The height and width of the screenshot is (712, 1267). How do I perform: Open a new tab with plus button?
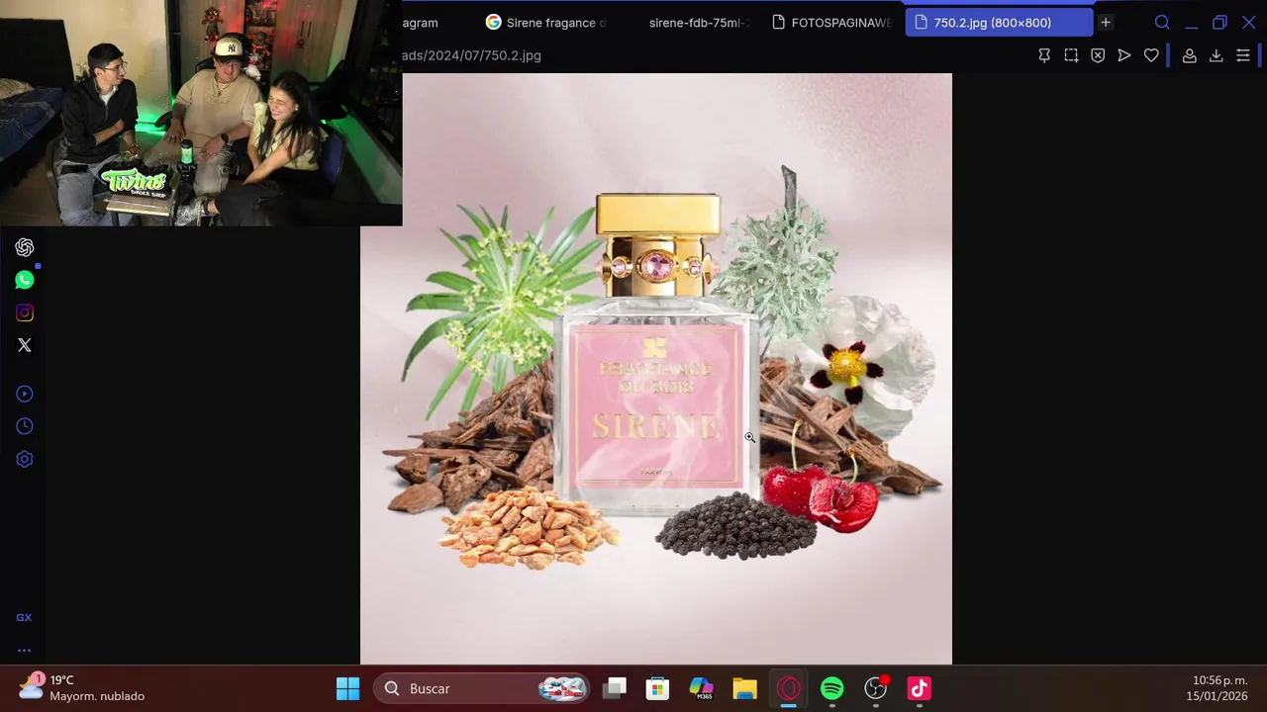[x=1106, y=22]
